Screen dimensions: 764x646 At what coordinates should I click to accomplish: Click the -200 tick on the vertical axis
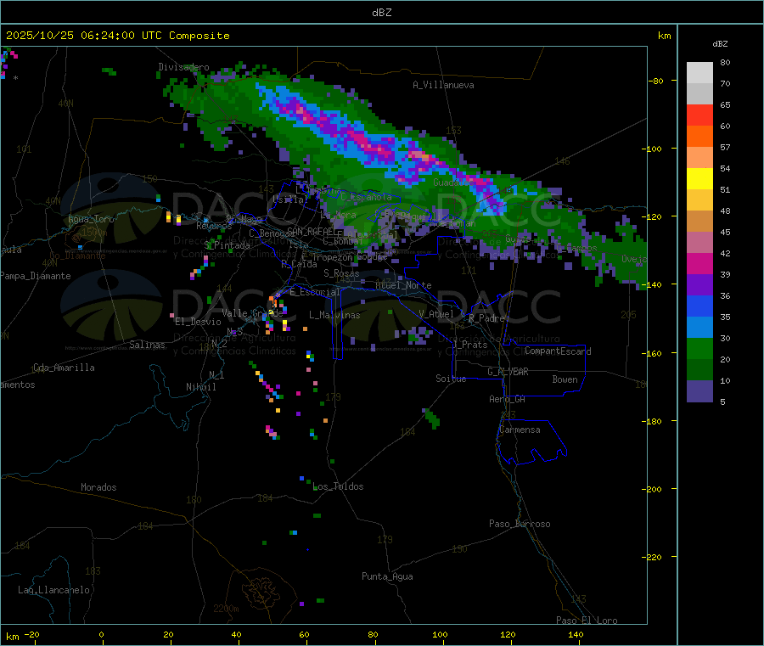click(x=653, y=489)
